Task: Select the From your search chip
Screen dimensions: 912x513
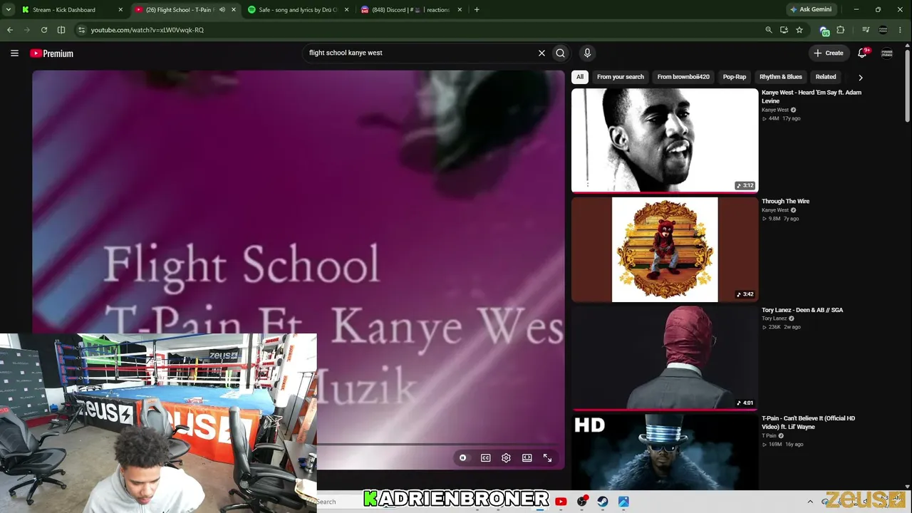Action: tap(621, 77)
